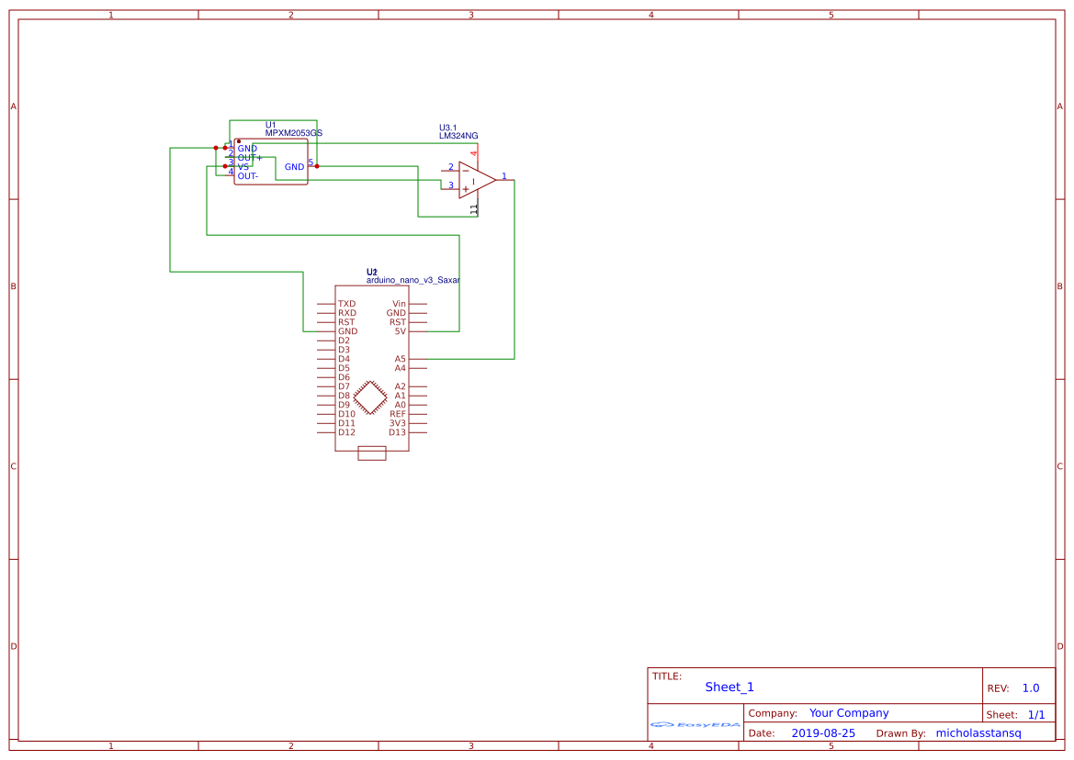Select the ATmega chip glyph inside the Arduino symbol
This screenshot has height=760, width=1074.
(371, 399)
